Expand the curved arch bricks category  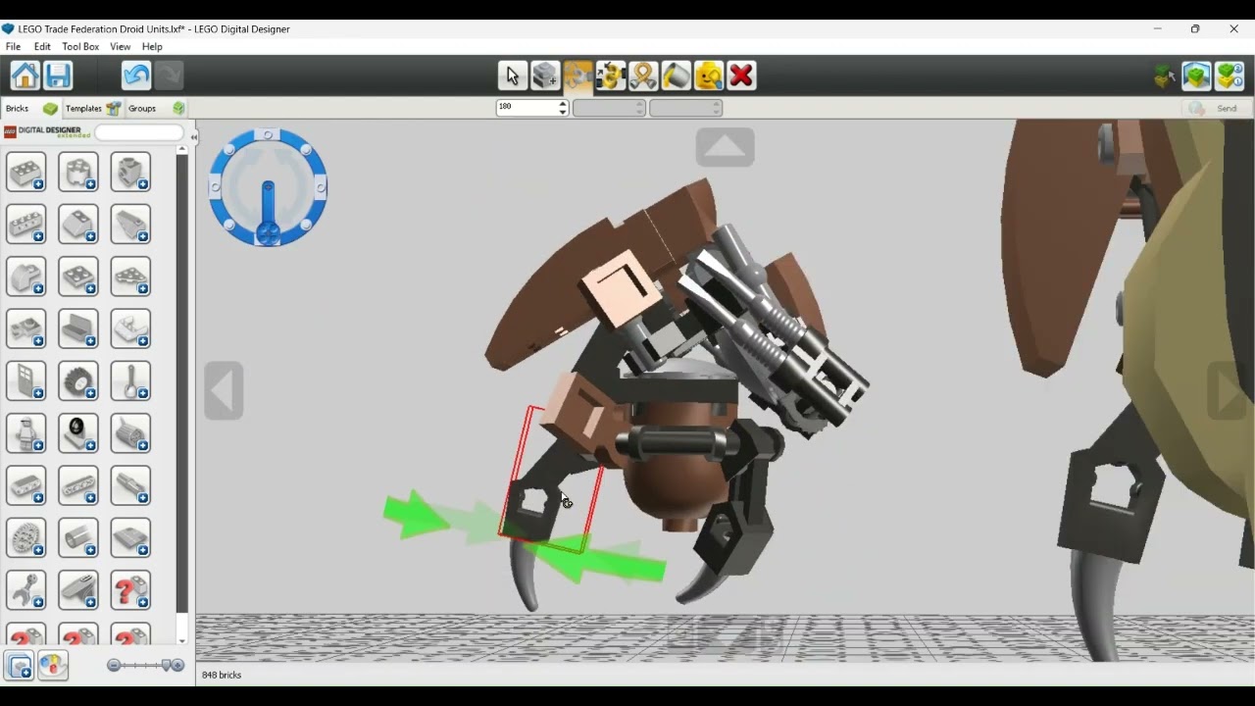coord(26,277)
